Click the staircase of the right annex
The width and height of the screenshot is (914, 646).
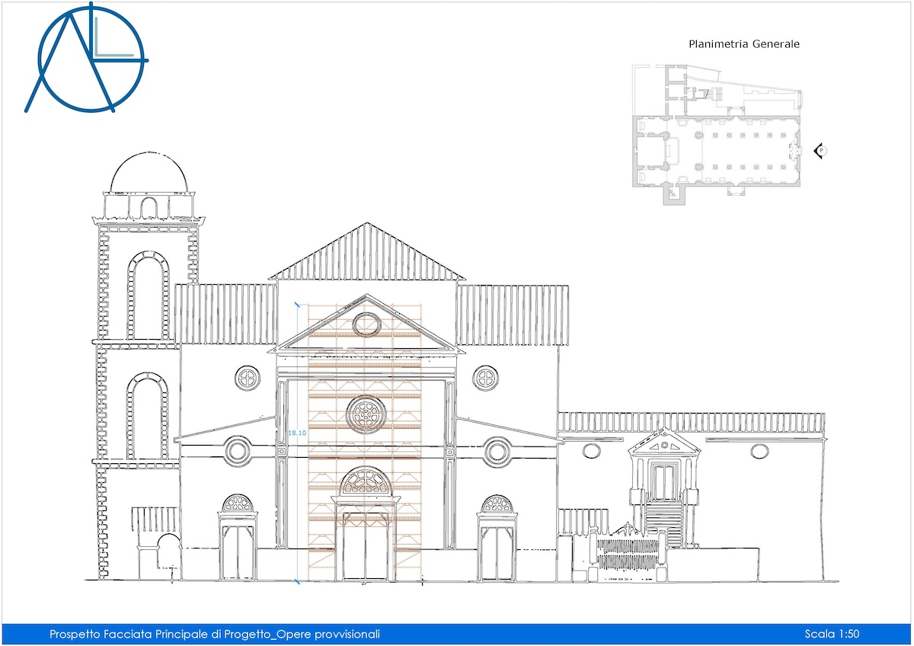click(x=664, y=522)
